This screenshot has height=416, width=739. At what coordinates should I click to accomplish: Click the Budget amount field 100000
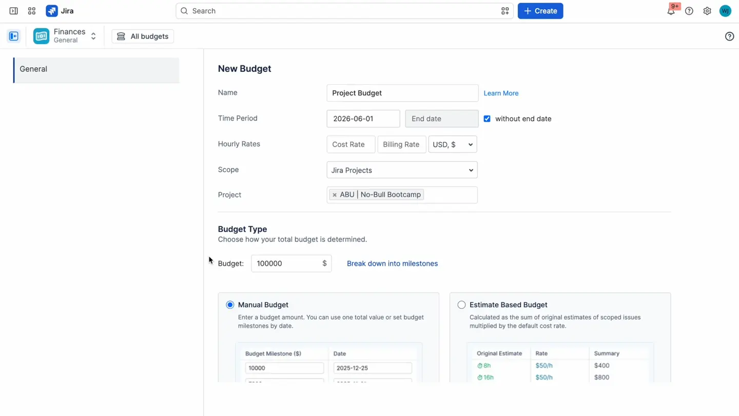[x=291, y=263]
